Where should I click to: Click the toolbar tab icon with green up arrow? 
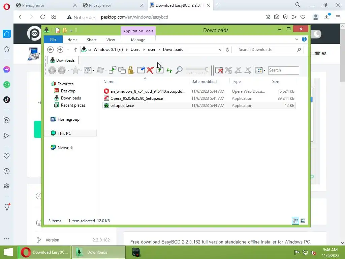coord(160,70)
